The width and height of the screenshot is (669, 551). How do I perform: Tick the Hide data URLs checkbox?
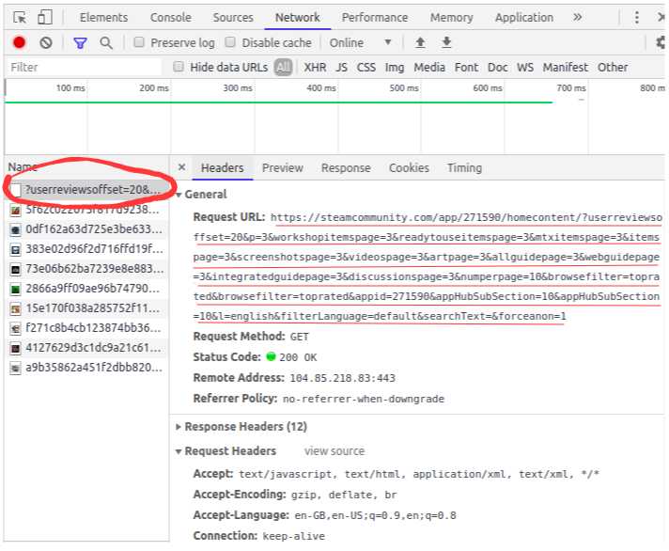tap(179, 66)
